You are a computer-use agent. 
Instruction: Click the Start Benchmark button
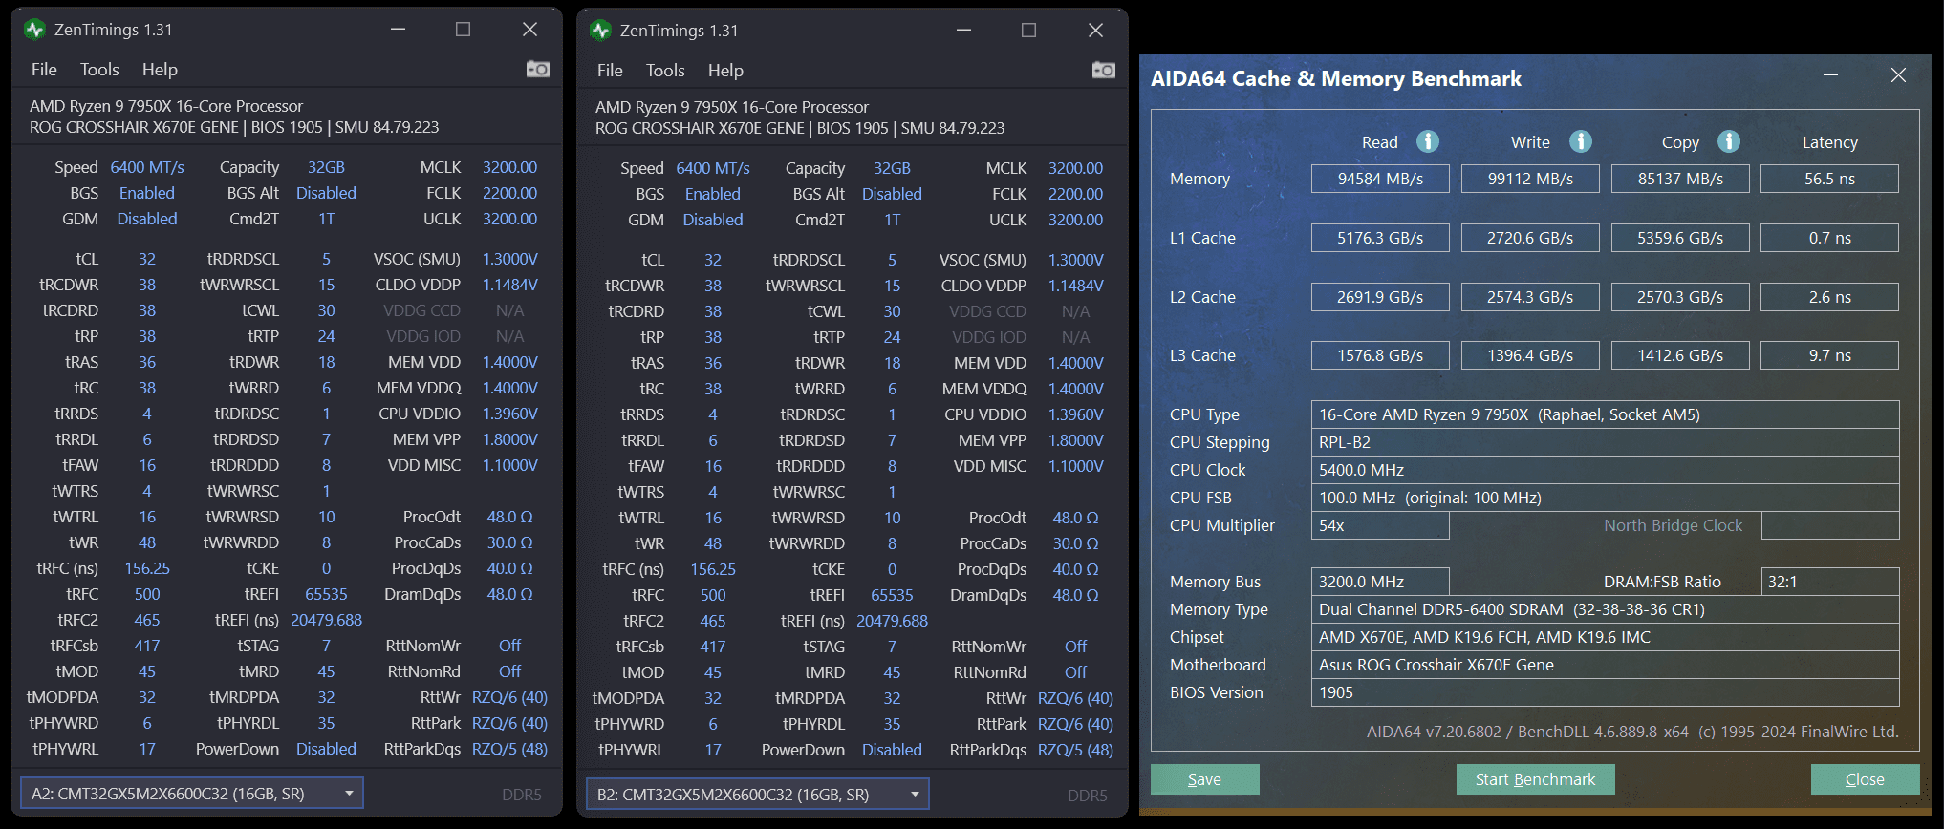pyautogui.click(x=1535, y=779)
